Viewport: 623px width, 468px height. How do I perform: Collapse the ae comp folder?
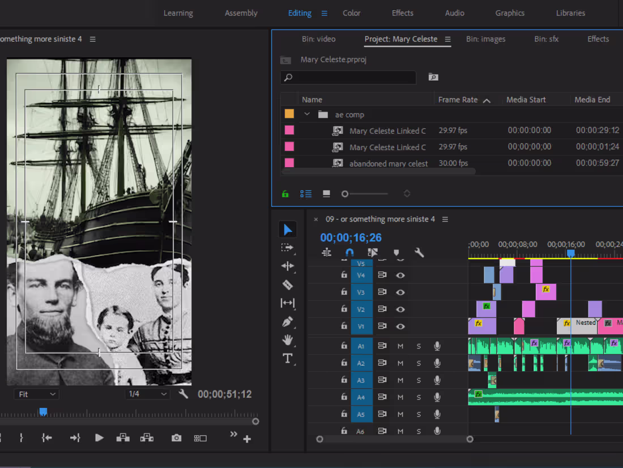[307, 114]
